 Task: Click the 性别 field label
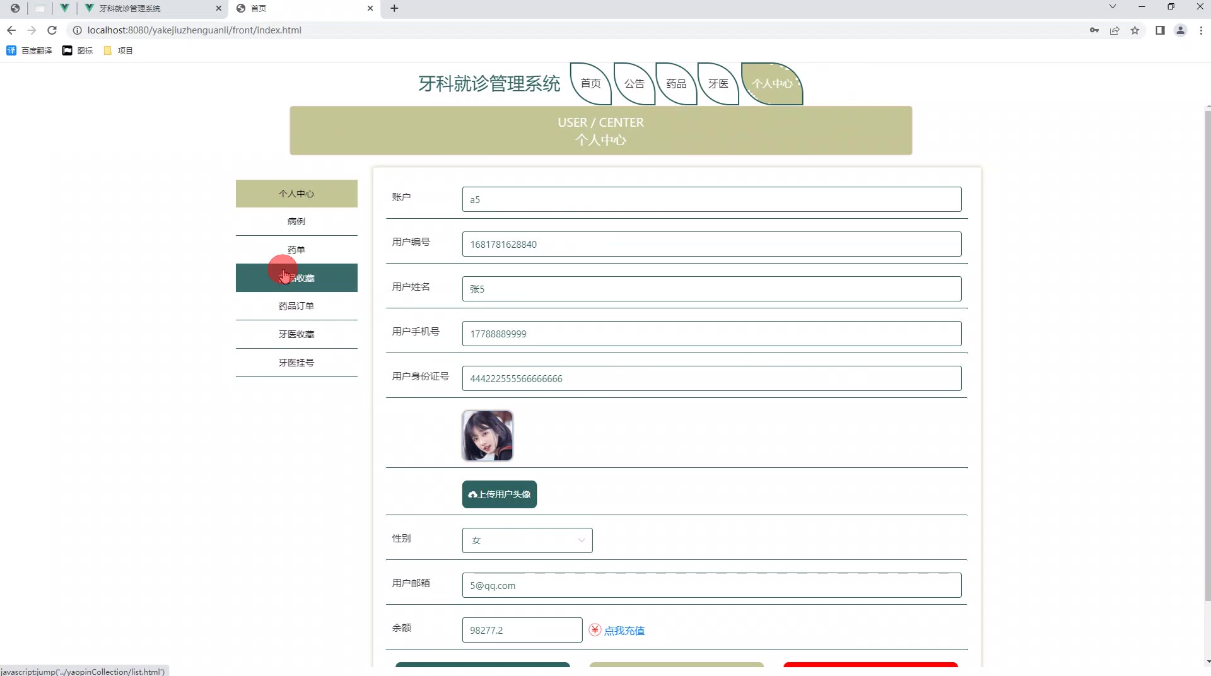pos(401,539)
